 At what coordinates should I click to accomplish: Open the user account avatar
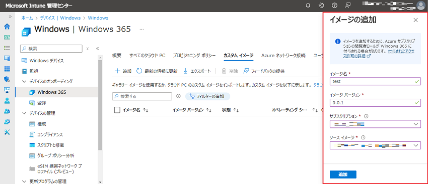pos(421,6)
